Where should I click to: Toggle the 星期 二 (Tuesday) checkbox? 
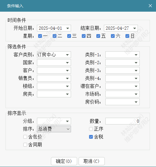point(54,36)
